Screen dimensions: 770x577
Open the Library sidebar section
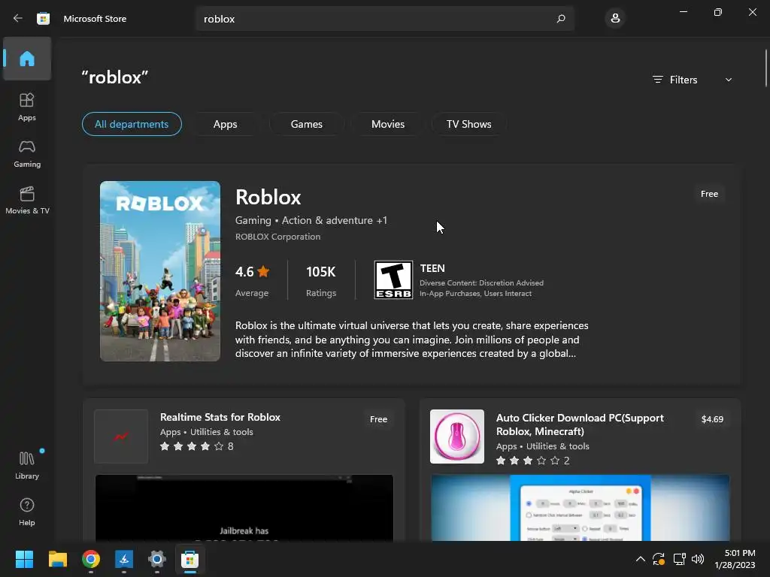coord(27,465)
